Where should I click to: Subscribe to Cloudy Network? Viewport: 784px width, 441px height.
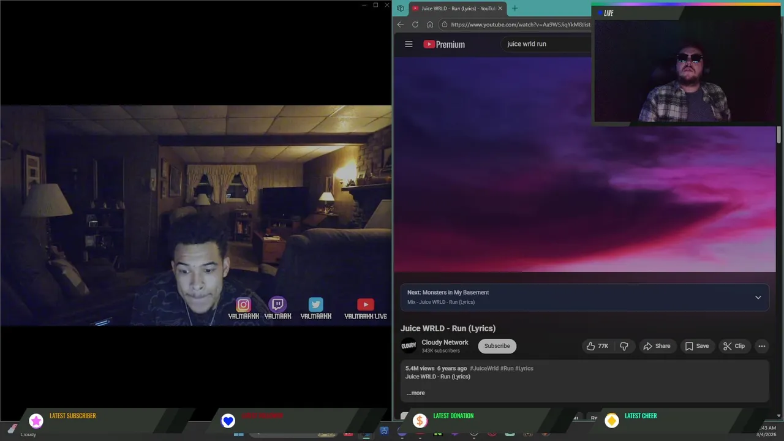click(497, 346)
